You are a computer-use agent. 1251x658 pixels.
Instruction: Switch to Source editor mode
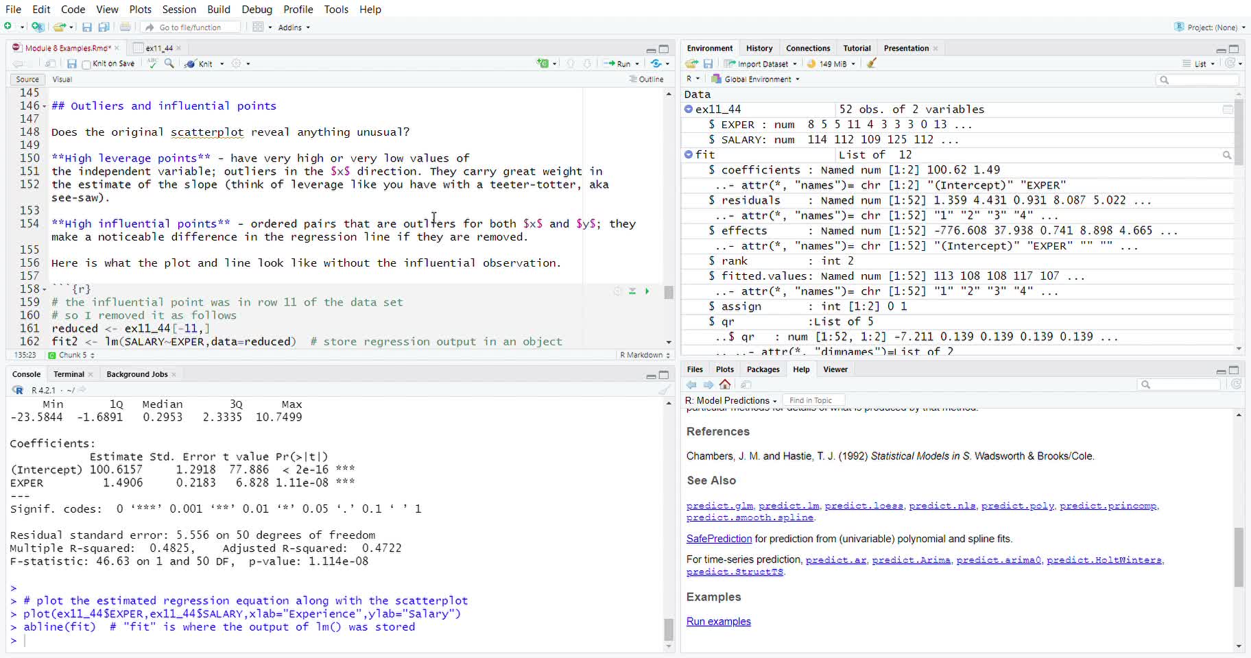(x=27, y=80)
